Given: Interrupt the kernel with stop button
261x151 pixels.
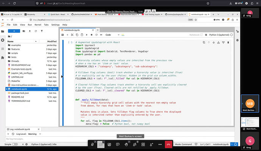Looking at the screenshot, I should click(x=92, y=35).
